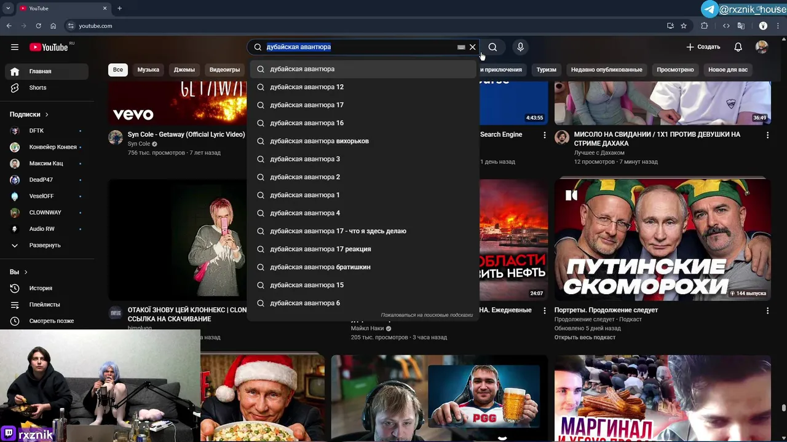
Task: Open Плейлисты in sidebar
Action: coord(47,304)
